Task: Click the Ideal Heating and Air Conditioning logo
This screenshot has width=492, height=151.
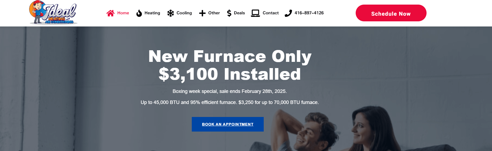Action: pyautogui.click(x=53, y=13)
